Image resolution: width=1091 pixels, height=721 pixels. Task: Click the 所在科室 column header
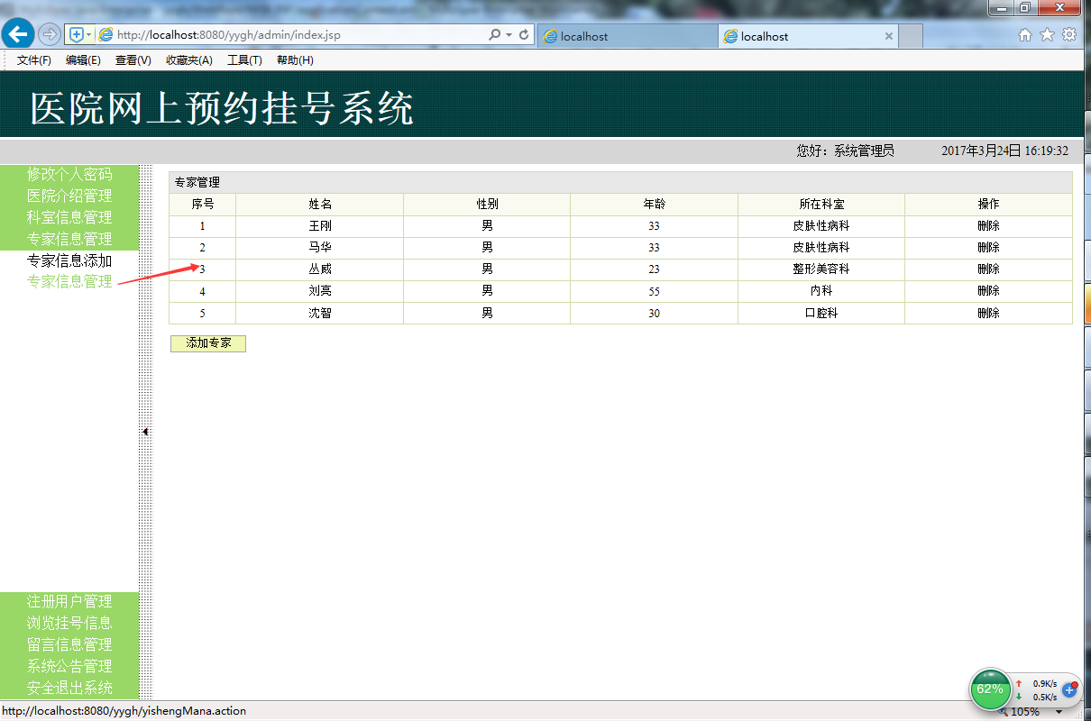pyautogui.click(x=821, y=205)
